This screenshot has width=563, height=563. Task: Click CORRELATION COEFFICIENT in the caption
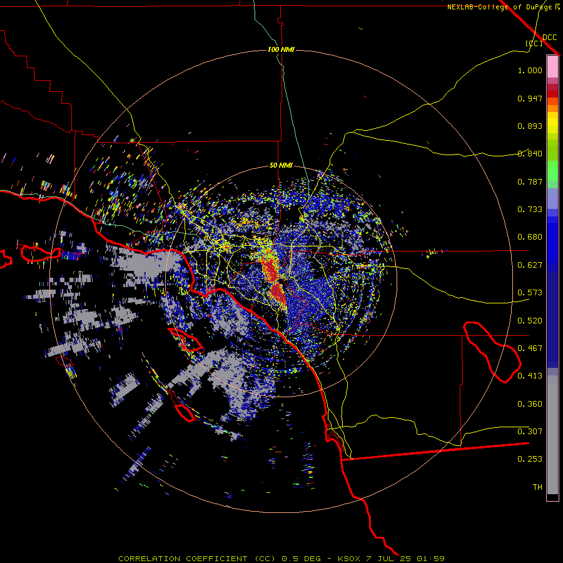(x=183, y=559)
